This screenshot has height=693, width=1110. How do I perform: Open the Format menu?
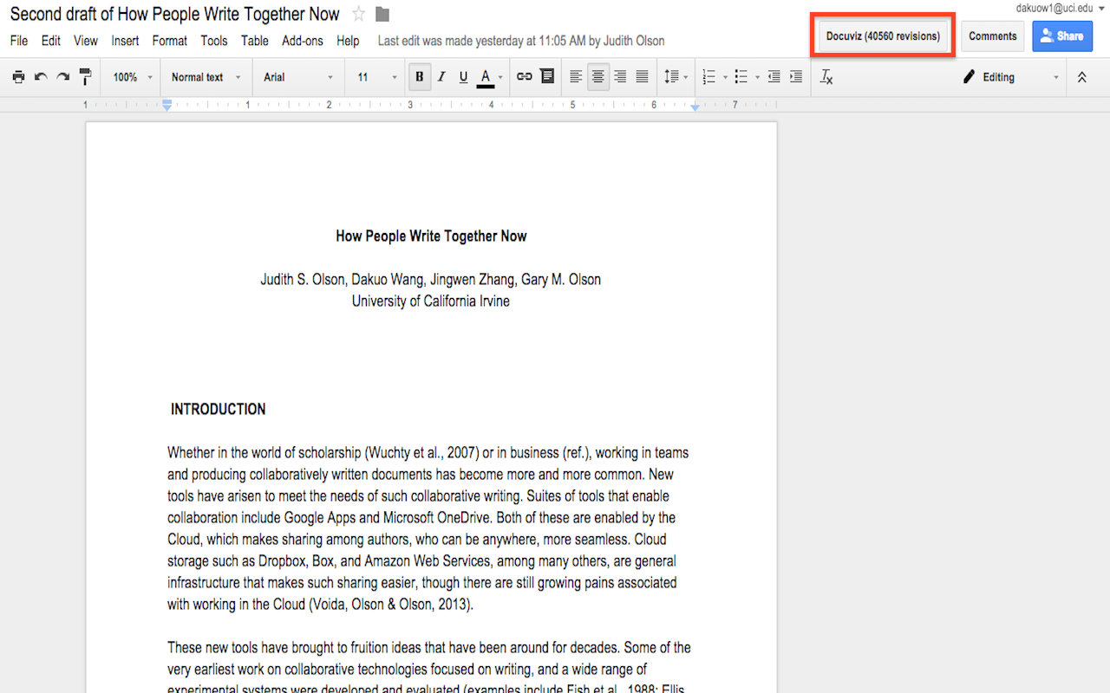[x=169, y=41]
